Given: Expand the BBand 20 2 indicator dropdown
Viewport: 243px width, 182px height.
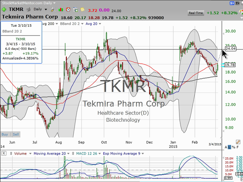Looking at the screenshot, I should pyautogui.click(x=82, y=24).
